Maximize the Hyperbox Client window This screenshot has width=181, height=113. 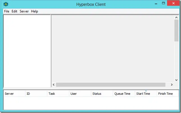pos(163,3)
